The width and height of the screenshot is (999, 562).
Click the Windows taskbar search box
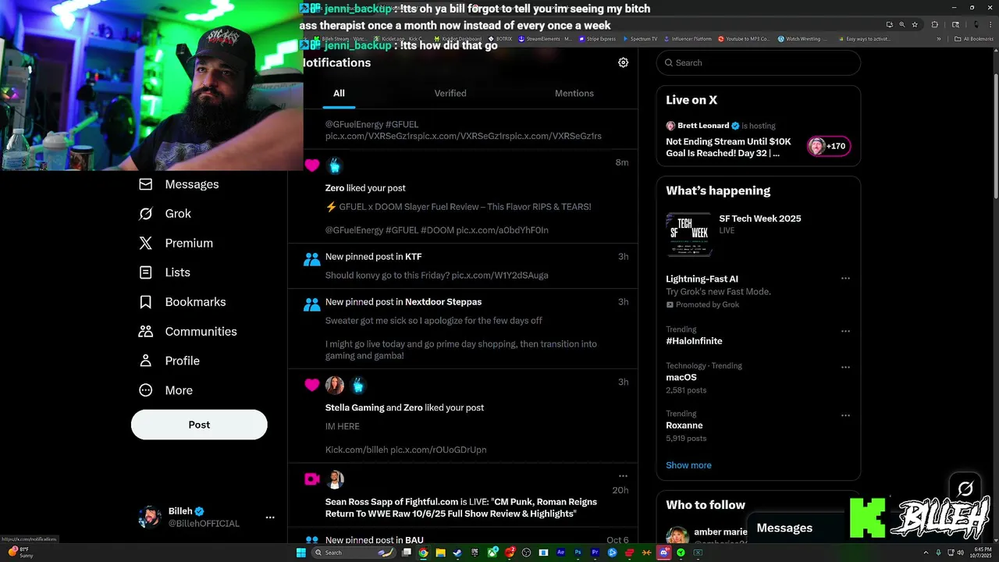point(354,553)
